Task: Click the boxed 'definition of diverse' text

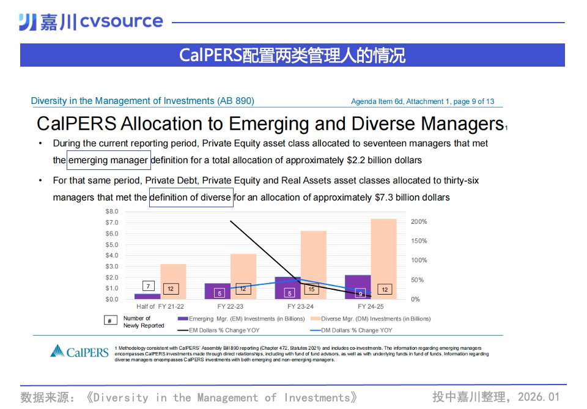Action: point(191,197)
